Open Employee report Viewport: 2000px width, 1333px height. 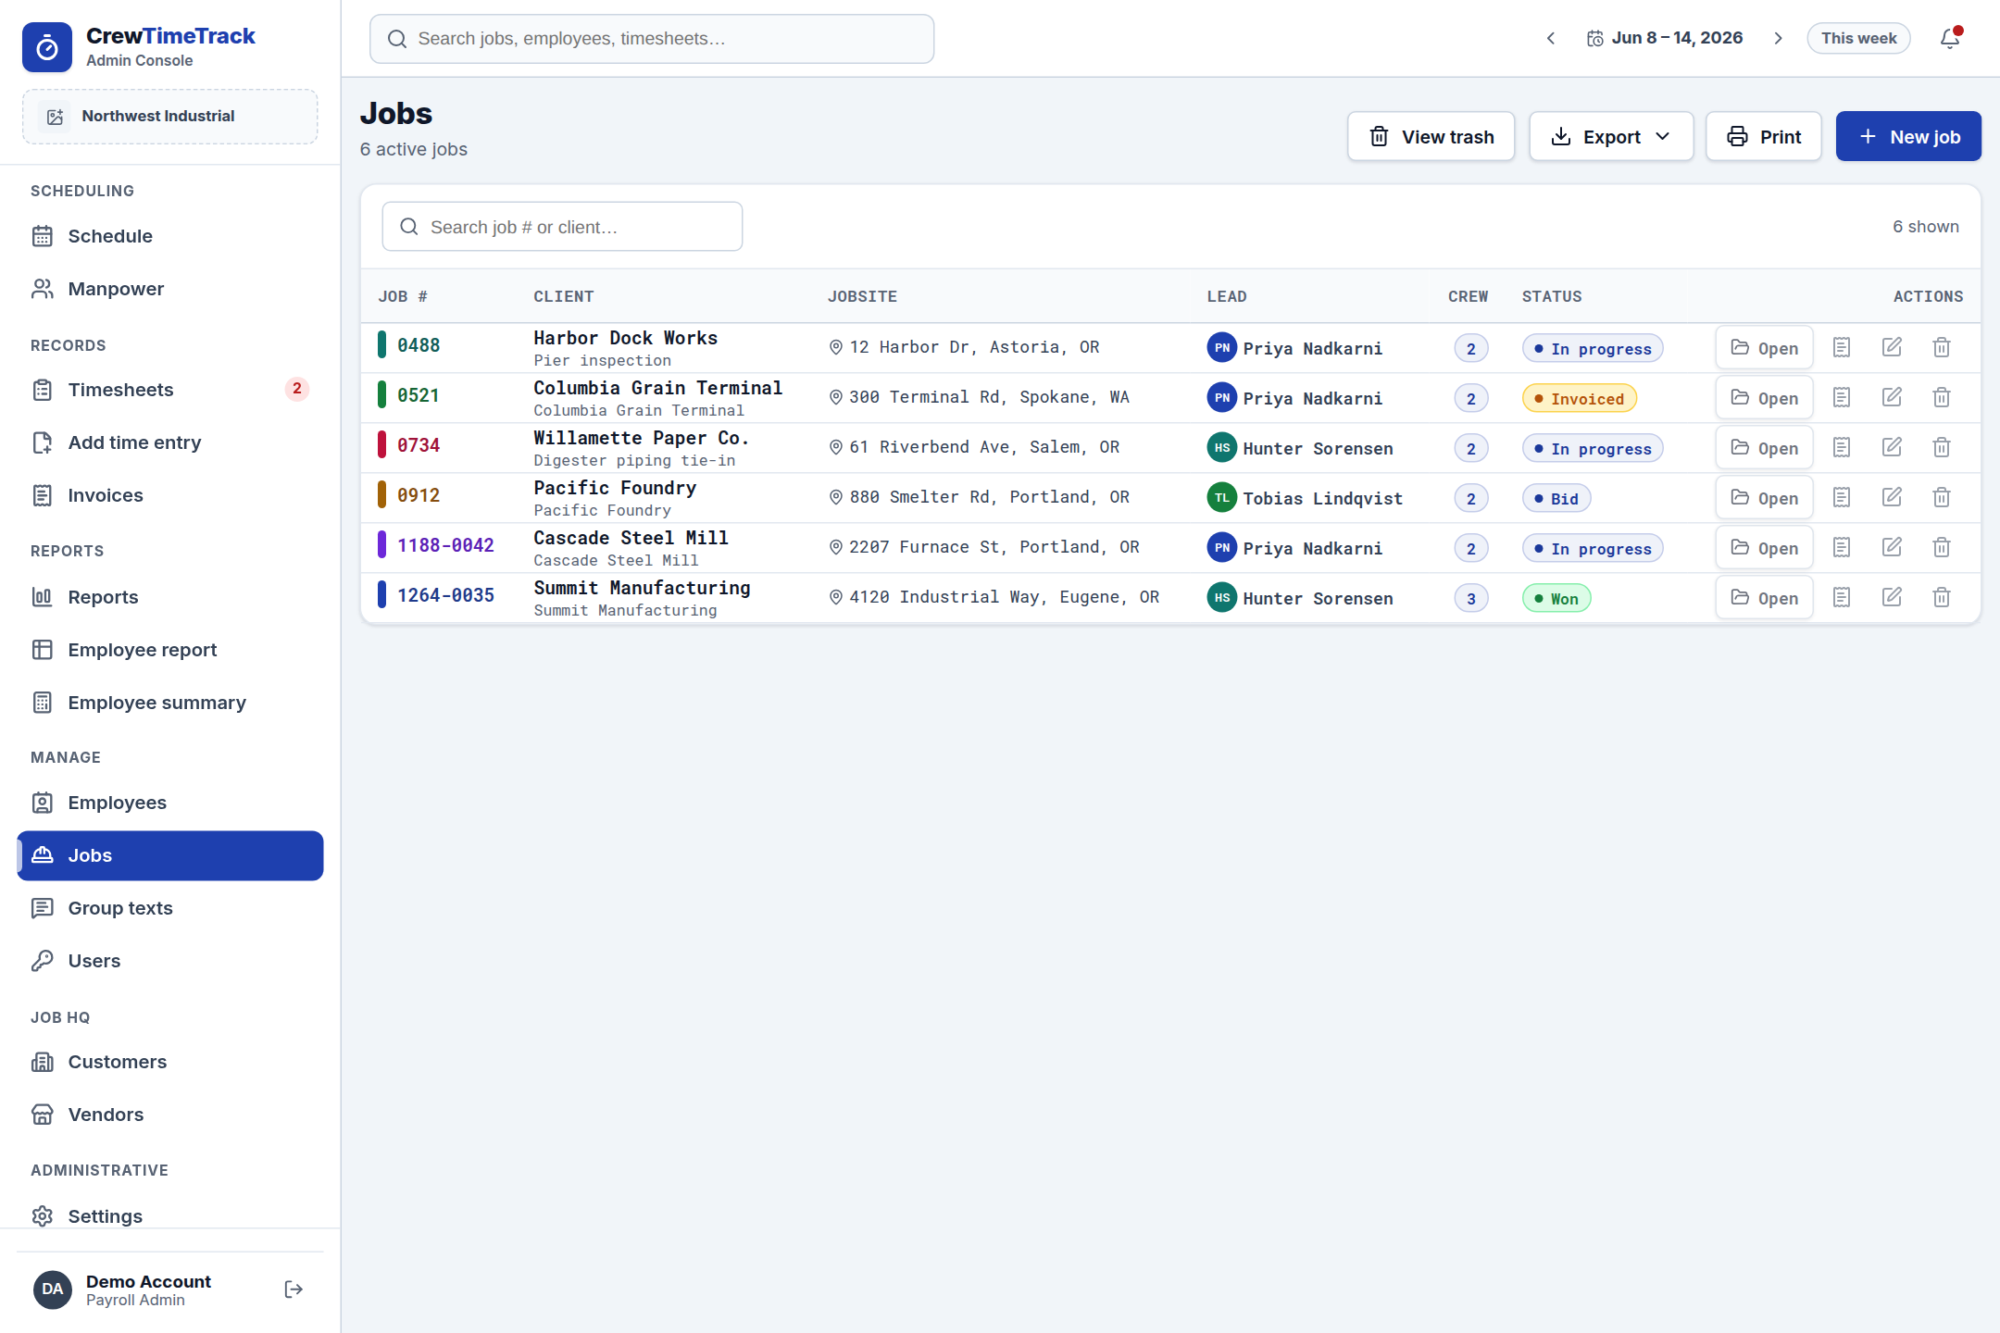point(170,650)
